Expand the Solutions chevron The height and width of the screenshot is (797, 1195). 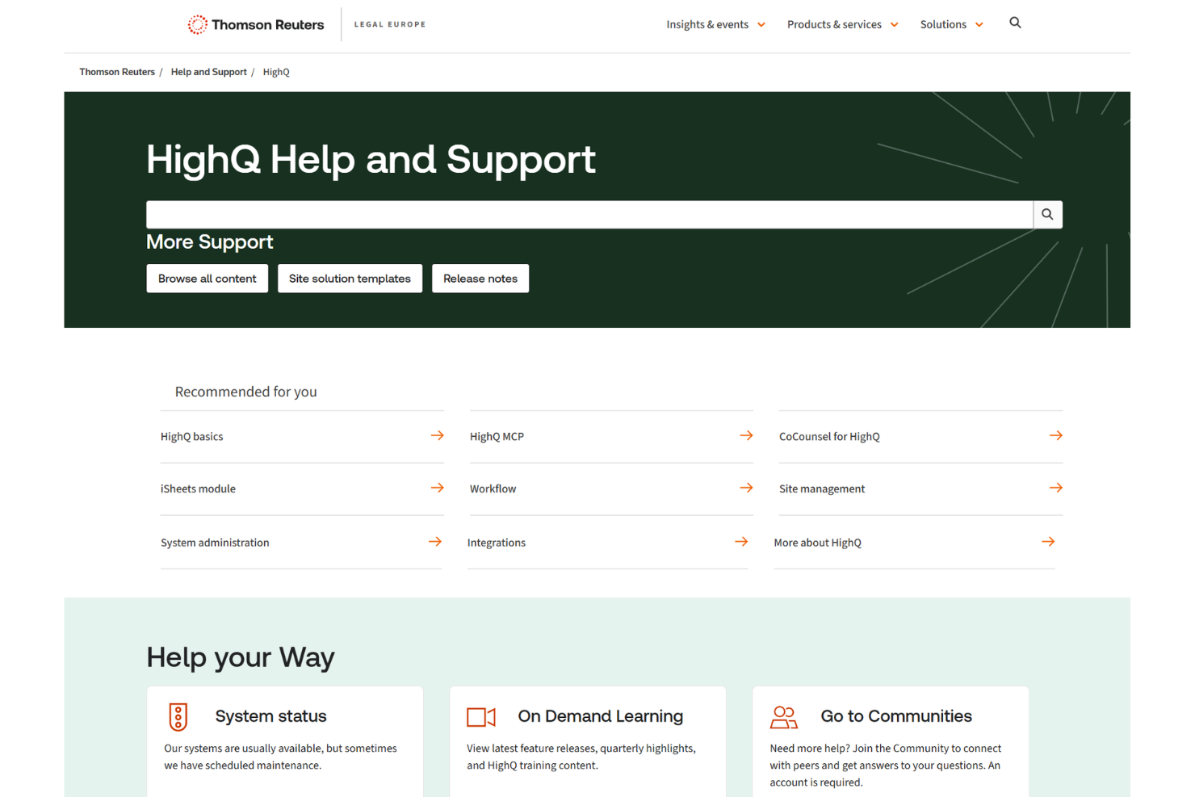point(979,25)
